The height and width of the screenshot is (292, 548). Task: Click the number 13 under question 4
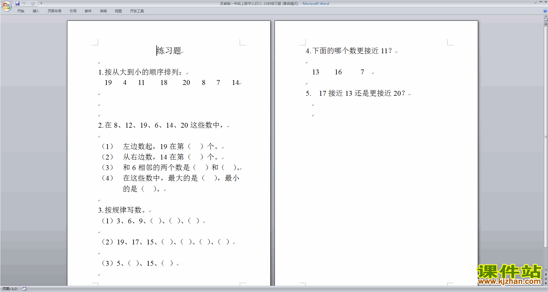[x=315, y=72]
